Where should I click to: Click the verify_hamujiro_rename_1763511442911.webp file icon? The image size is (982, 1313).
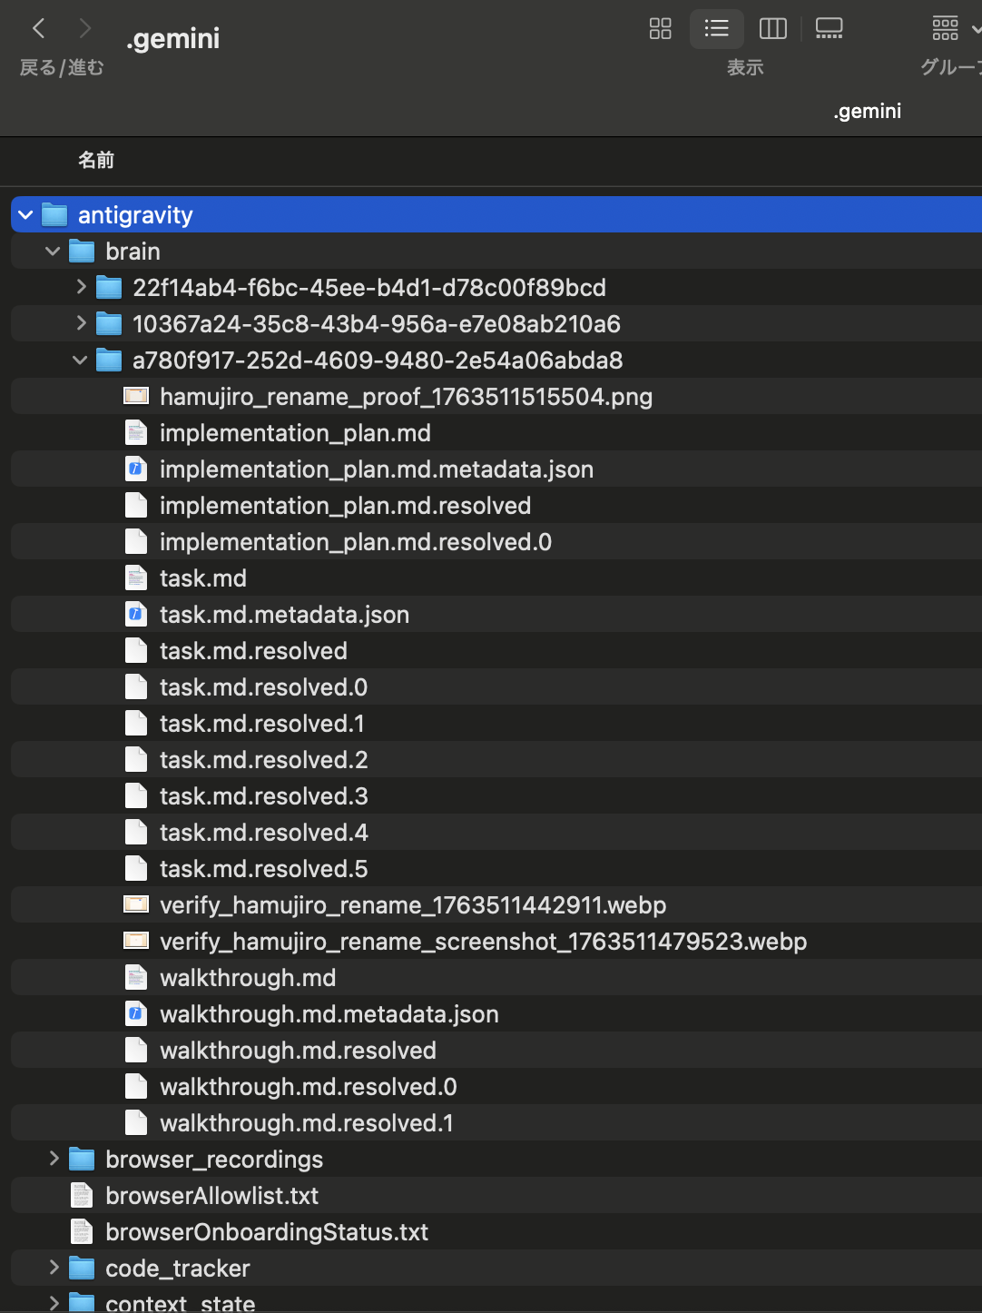pyautogui.click(x=136, y=904)
